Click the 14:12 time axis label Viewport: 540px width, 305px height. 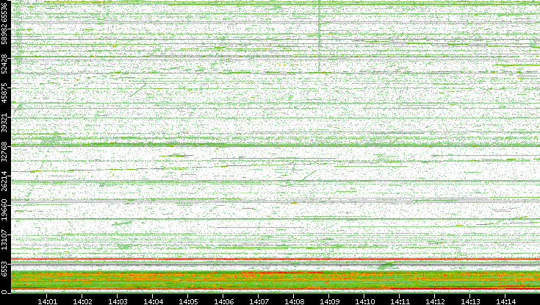click(435, 301)
